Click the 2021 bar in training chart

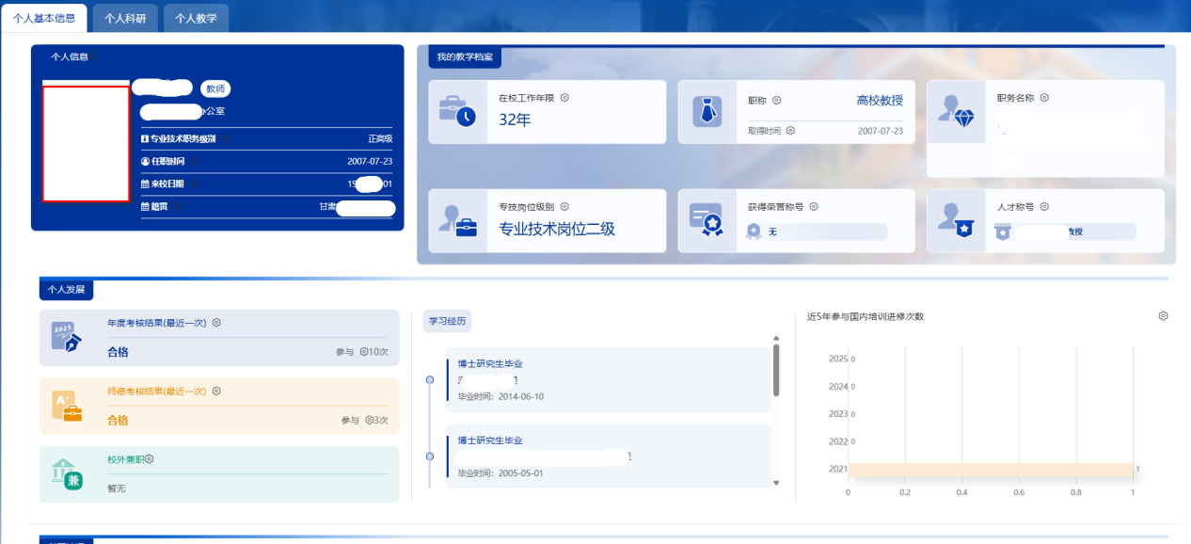coord(990,469)
